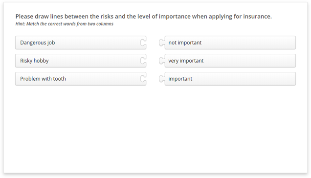Choose the bottom right important answer card
311x178 pixels.
point(230,79)
